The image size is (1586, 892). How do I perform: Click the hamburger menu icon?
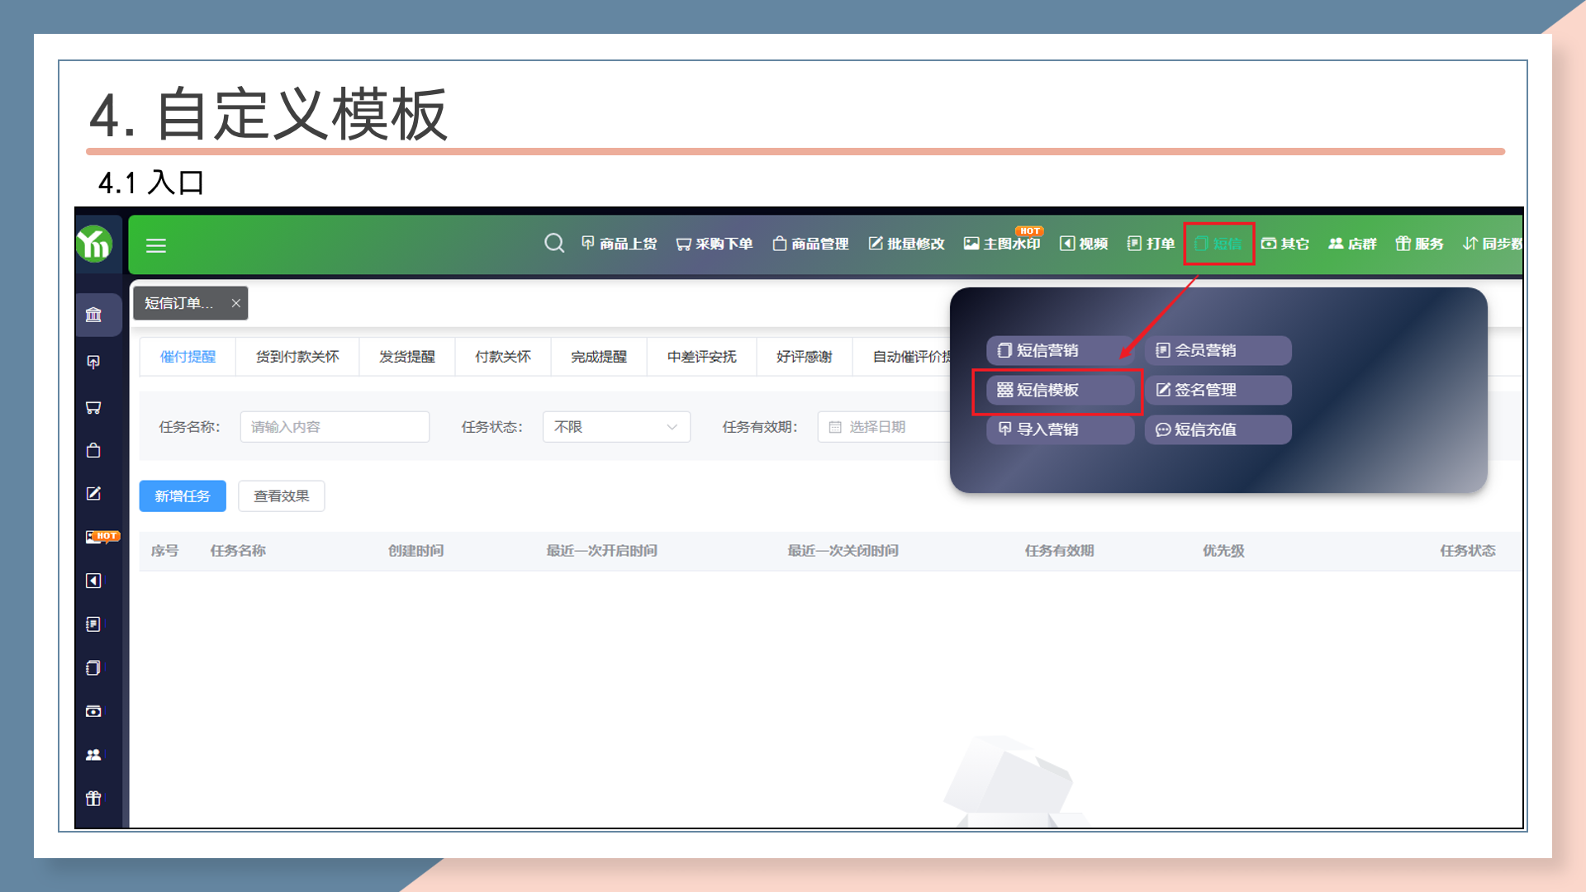[x=156, y=245]
